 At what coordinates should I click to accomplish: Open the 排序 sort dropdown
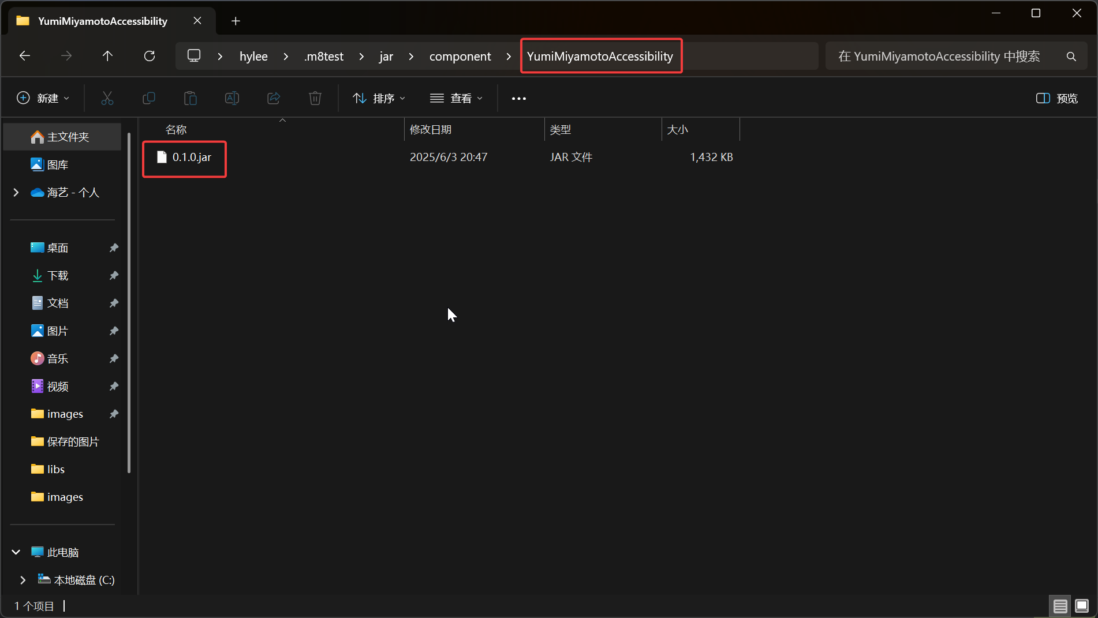click(x=378, y=98)
